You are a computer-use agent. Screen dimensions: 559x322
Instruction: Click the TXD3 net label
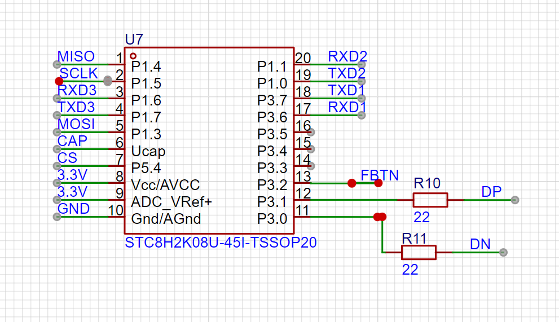76,107
